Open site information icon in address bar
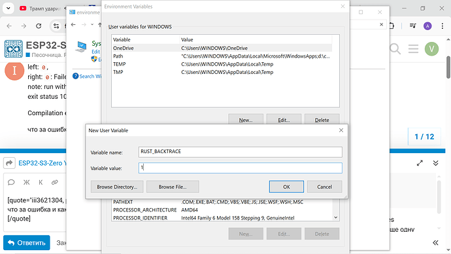 (x=56, y=26)
